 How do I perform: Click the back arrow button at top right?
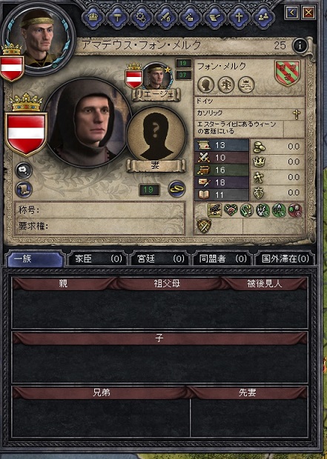(292, 13)
